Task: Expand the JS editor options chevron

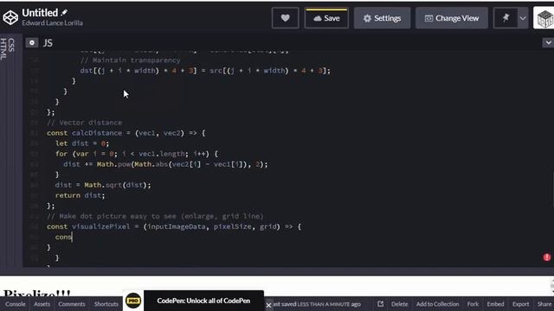Action: pos(548,43)
